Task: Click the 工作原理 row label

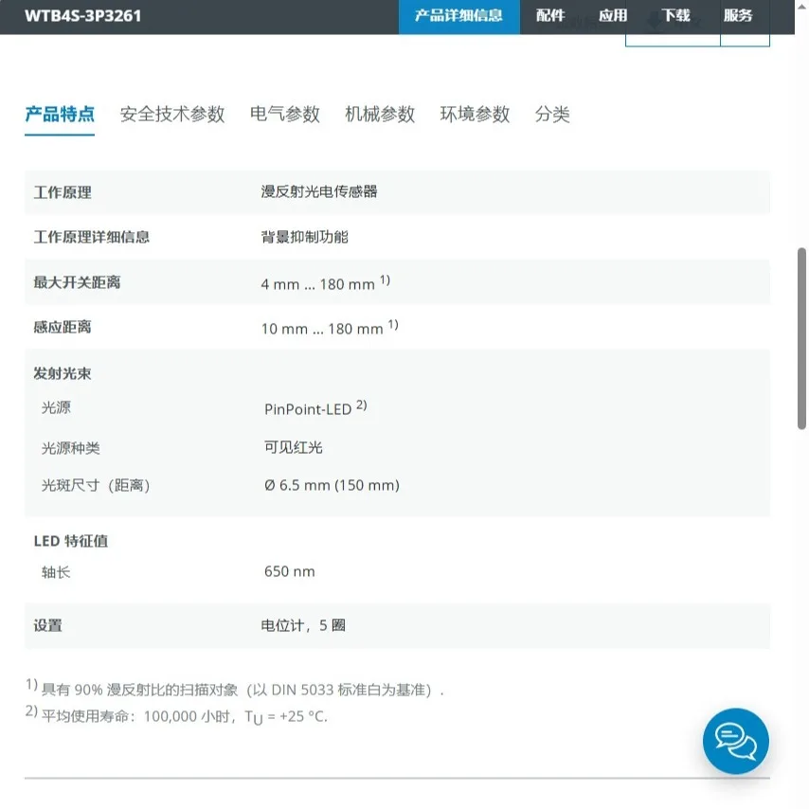Action: pyautogui.click(x=63, y=193)
